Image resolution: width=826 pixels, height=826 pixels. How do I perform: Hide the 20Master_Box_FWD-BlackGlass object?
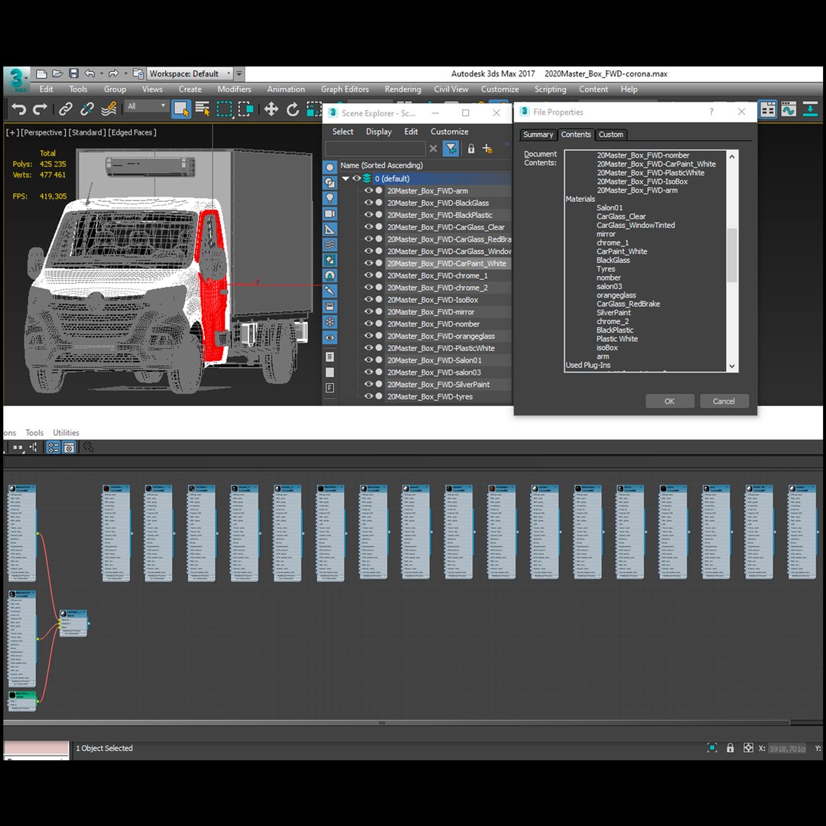coord(369,203)
